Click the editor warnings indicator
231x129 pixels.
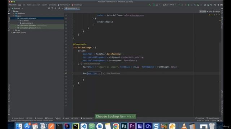pos(212,15)
